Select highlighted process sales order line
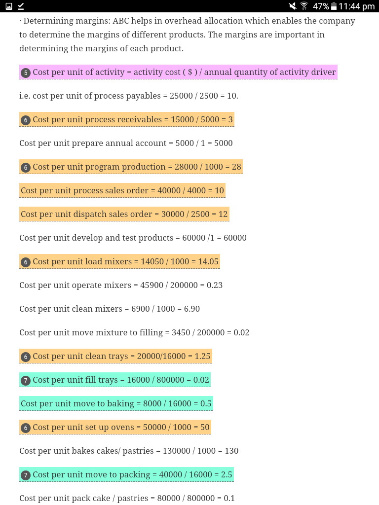Viewport: 379px width, 505px height. [122, 191]
